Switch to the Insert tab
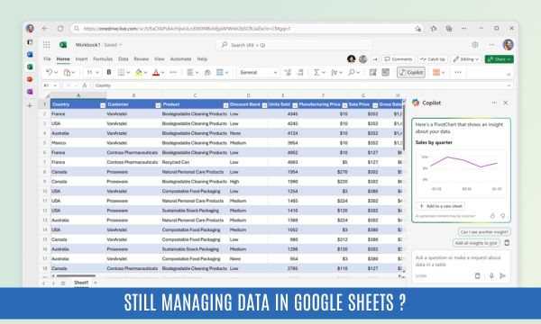The image size is (541, 324). coord(81,58)
